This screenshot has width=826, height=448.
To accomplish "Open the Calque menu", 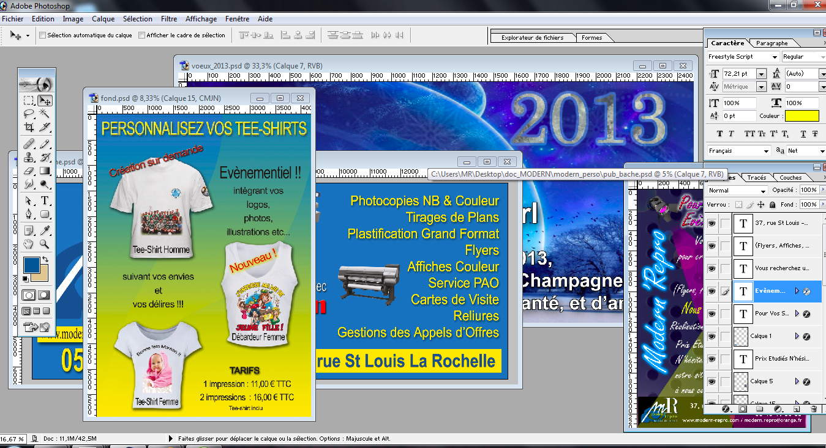I will pos(103,19).
